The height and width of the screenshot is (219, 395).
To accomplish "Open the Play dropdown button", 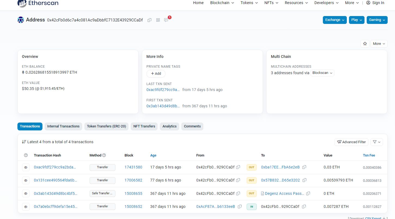I will pyautogui.click(x=357, y=20).
